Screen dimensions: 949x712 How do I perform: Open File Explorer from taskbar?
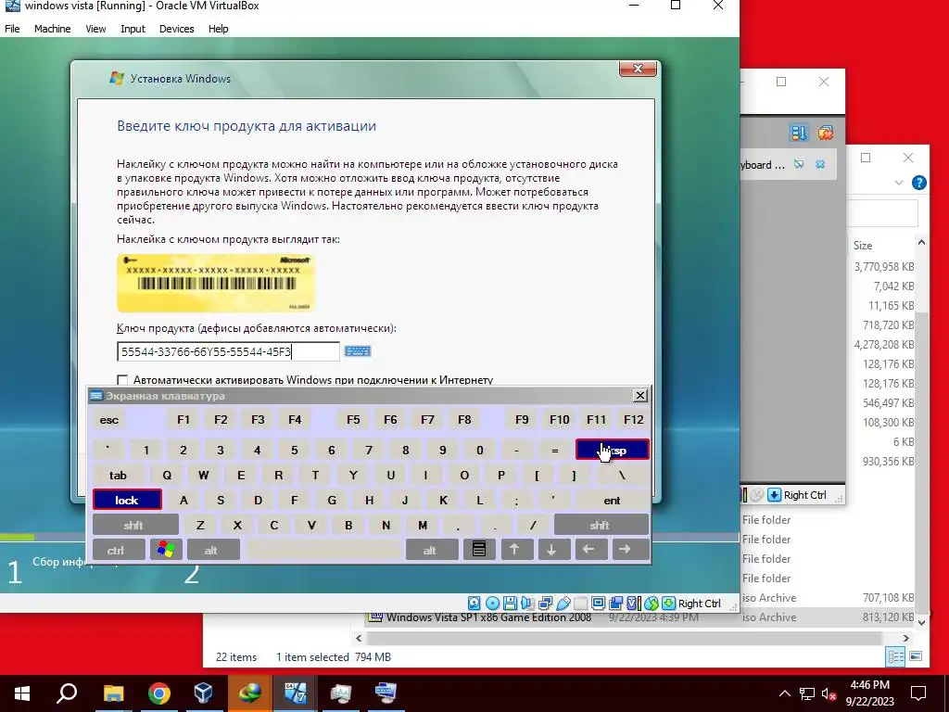point(113,693)
